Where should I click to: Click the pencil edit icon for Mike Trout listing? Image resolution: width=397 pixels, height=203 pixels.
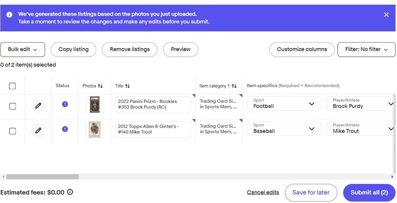[38, 131]
